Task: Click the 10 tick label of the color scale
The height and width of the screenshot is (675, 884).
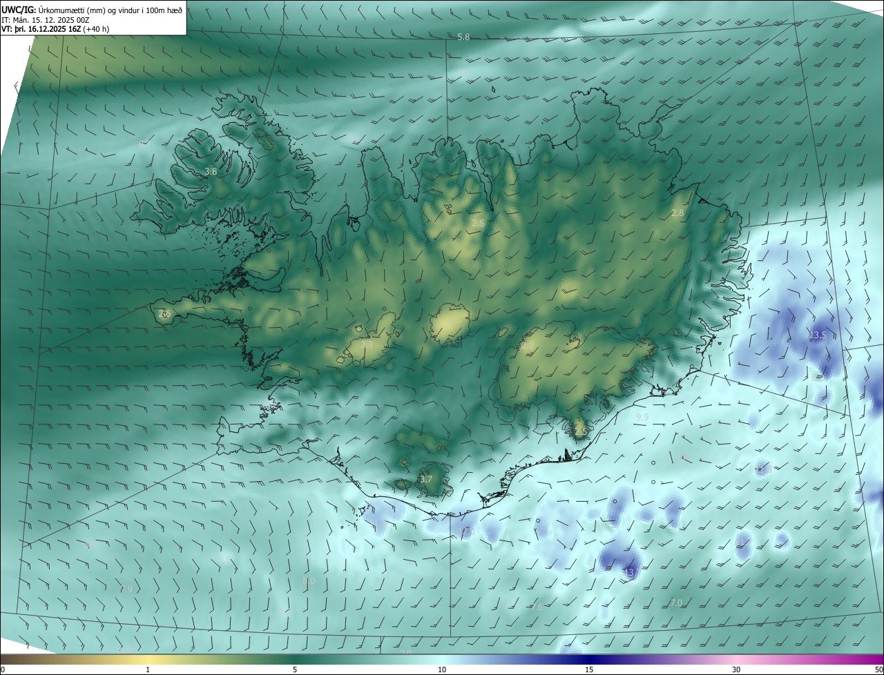Action: point(442,669)
